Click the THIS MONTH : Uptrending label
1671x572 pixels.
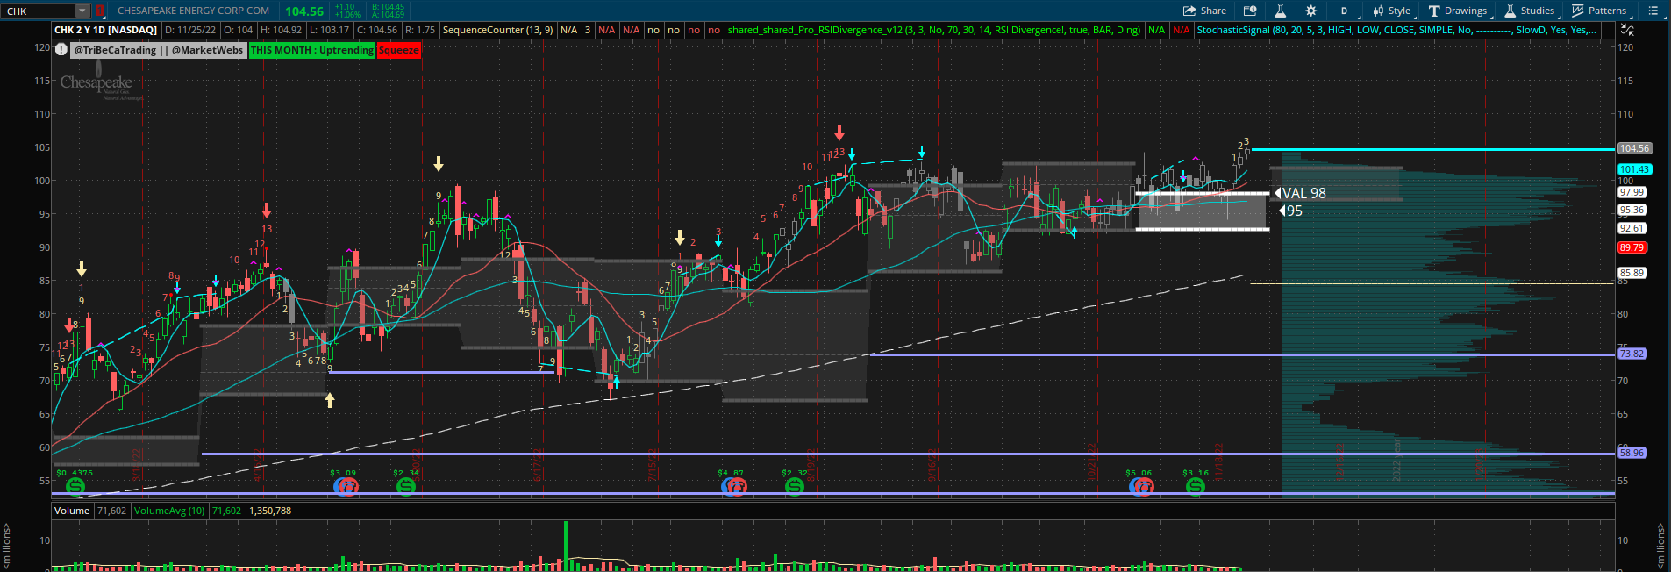[312, 50]
